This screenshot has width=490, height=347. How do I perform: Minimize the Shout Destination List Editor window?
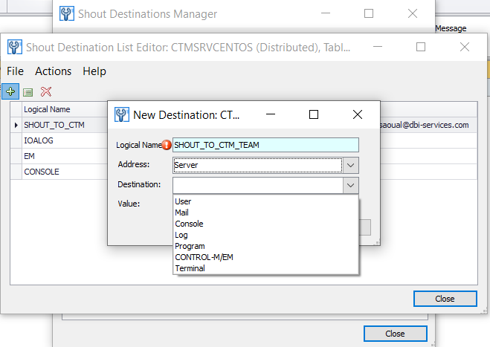tap(378, 47)
